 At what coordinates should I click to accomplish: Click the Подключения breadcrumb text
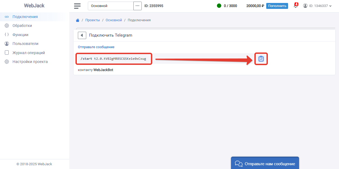click(x=139, y=20)
